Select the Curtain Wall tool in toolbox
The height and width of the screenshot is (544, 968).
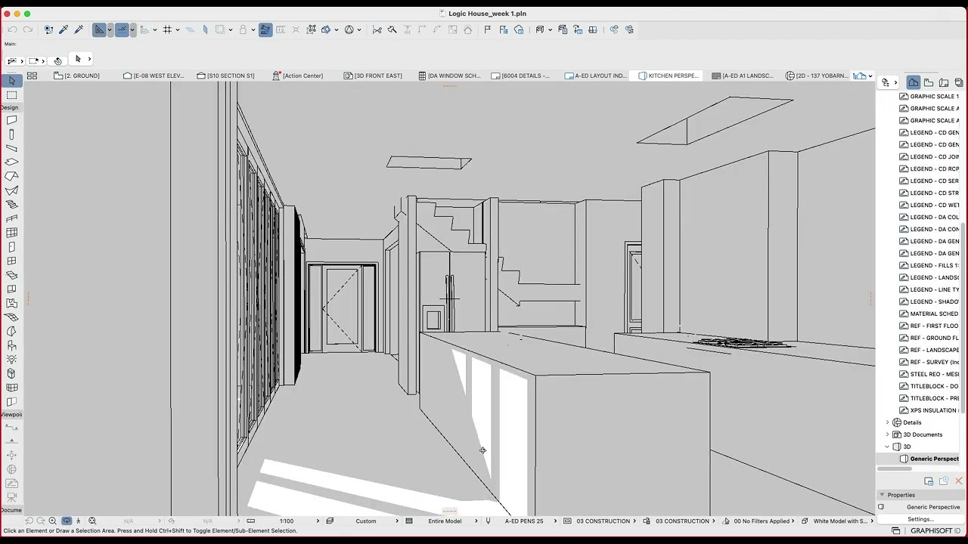pos(11,233)
